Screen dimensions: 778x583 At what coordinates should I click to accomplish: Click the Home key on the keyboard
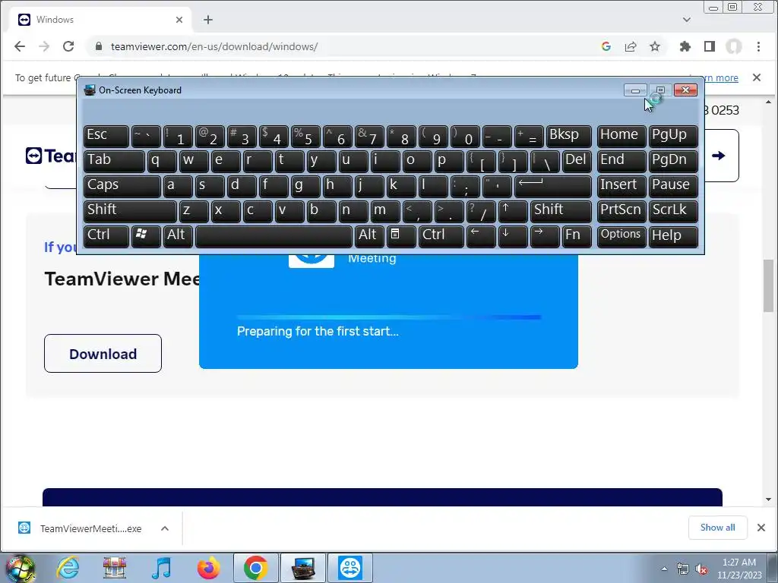(621, 136)
